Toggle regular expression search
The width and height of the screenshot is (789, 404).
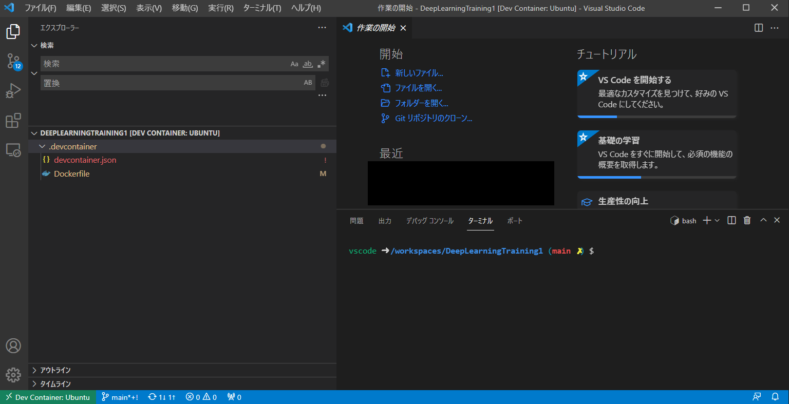[321, 64]
